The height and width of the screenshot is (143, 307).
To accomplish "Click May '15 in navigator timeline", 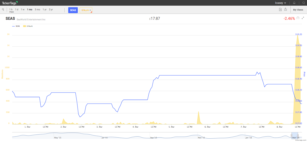I will (x=58, y=138).
